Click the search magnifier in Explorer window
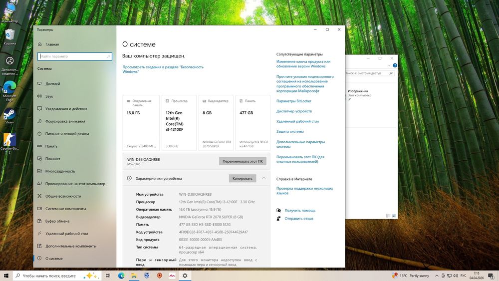This screenshot has width=499, height=281. (391, 73)
